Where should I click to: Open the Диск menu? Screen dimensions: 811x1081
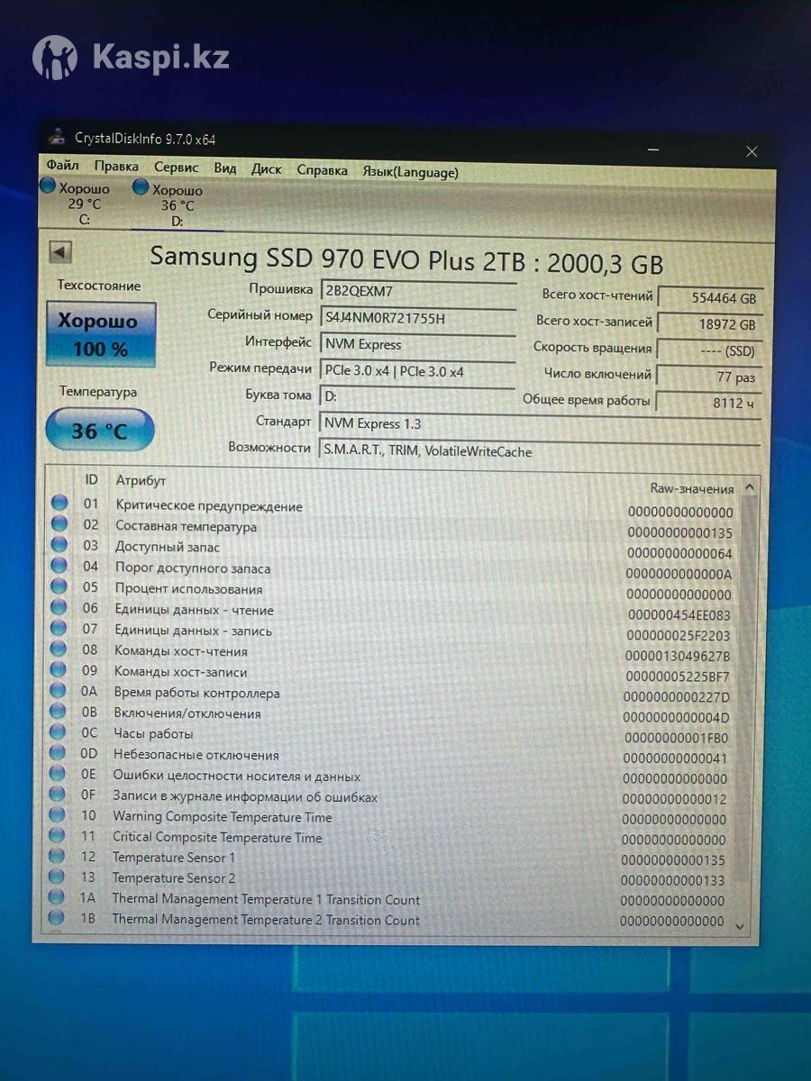point(266,169)
